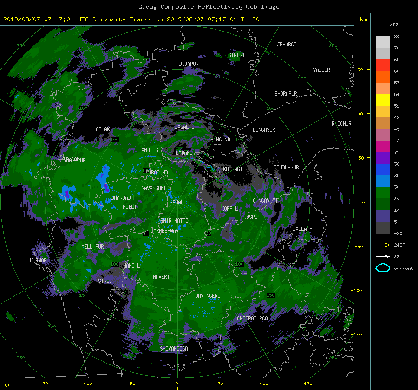
Task: Click the SHORAPUR city label
Action: click(286, 94)
